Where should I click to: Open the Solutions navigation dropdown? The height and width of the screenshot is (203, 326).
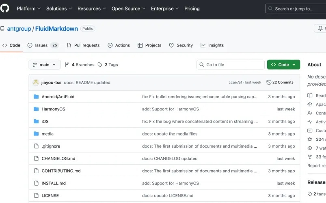click(59, 8)
